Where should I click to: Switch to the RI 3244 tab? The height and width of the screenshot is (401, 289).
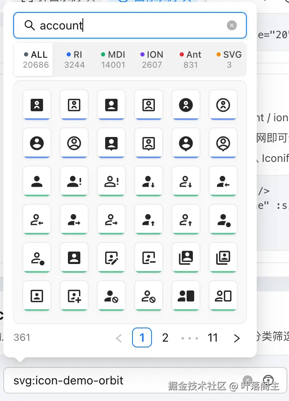74,59
